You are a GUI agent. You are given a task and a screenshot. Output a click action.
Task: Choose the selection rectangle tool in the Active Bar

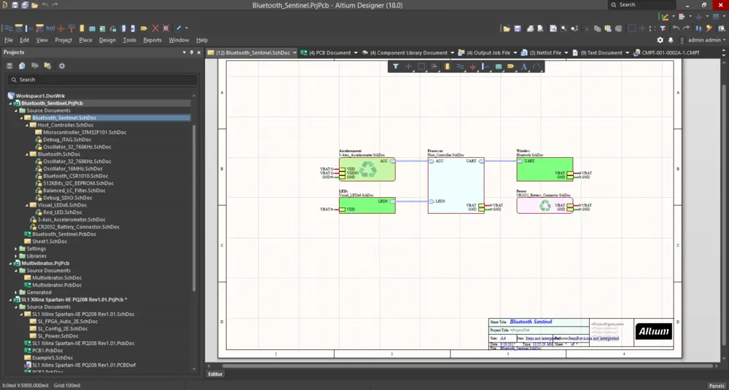[421, 67]
